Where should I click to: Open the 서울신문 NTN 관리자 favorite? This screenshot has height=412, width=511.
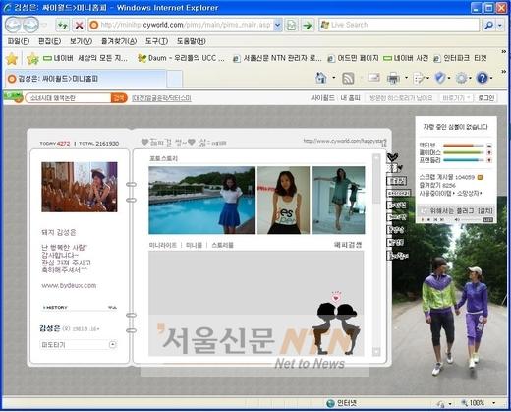[277, 58]
